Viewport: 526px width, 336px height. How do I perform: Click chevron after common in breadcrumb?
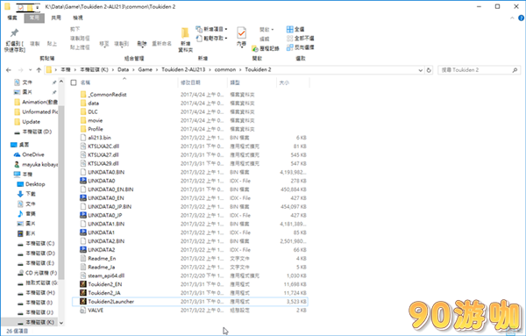pyautogui.click(x=240, y=70)
